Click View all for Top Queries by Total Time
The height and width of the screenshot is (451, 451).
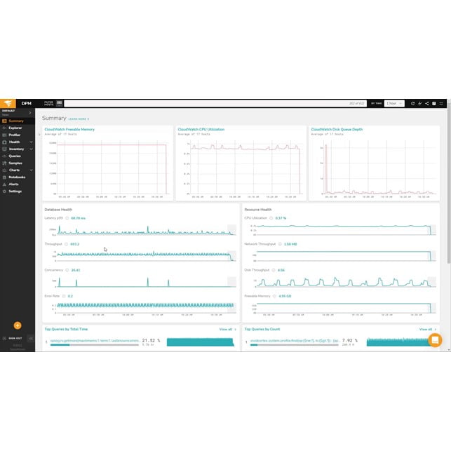point(227,329)
